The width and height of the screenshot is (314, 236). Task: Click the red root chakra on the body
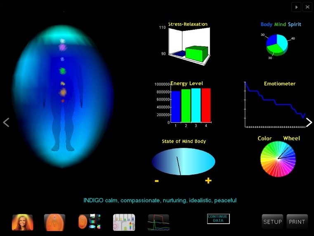63,101
